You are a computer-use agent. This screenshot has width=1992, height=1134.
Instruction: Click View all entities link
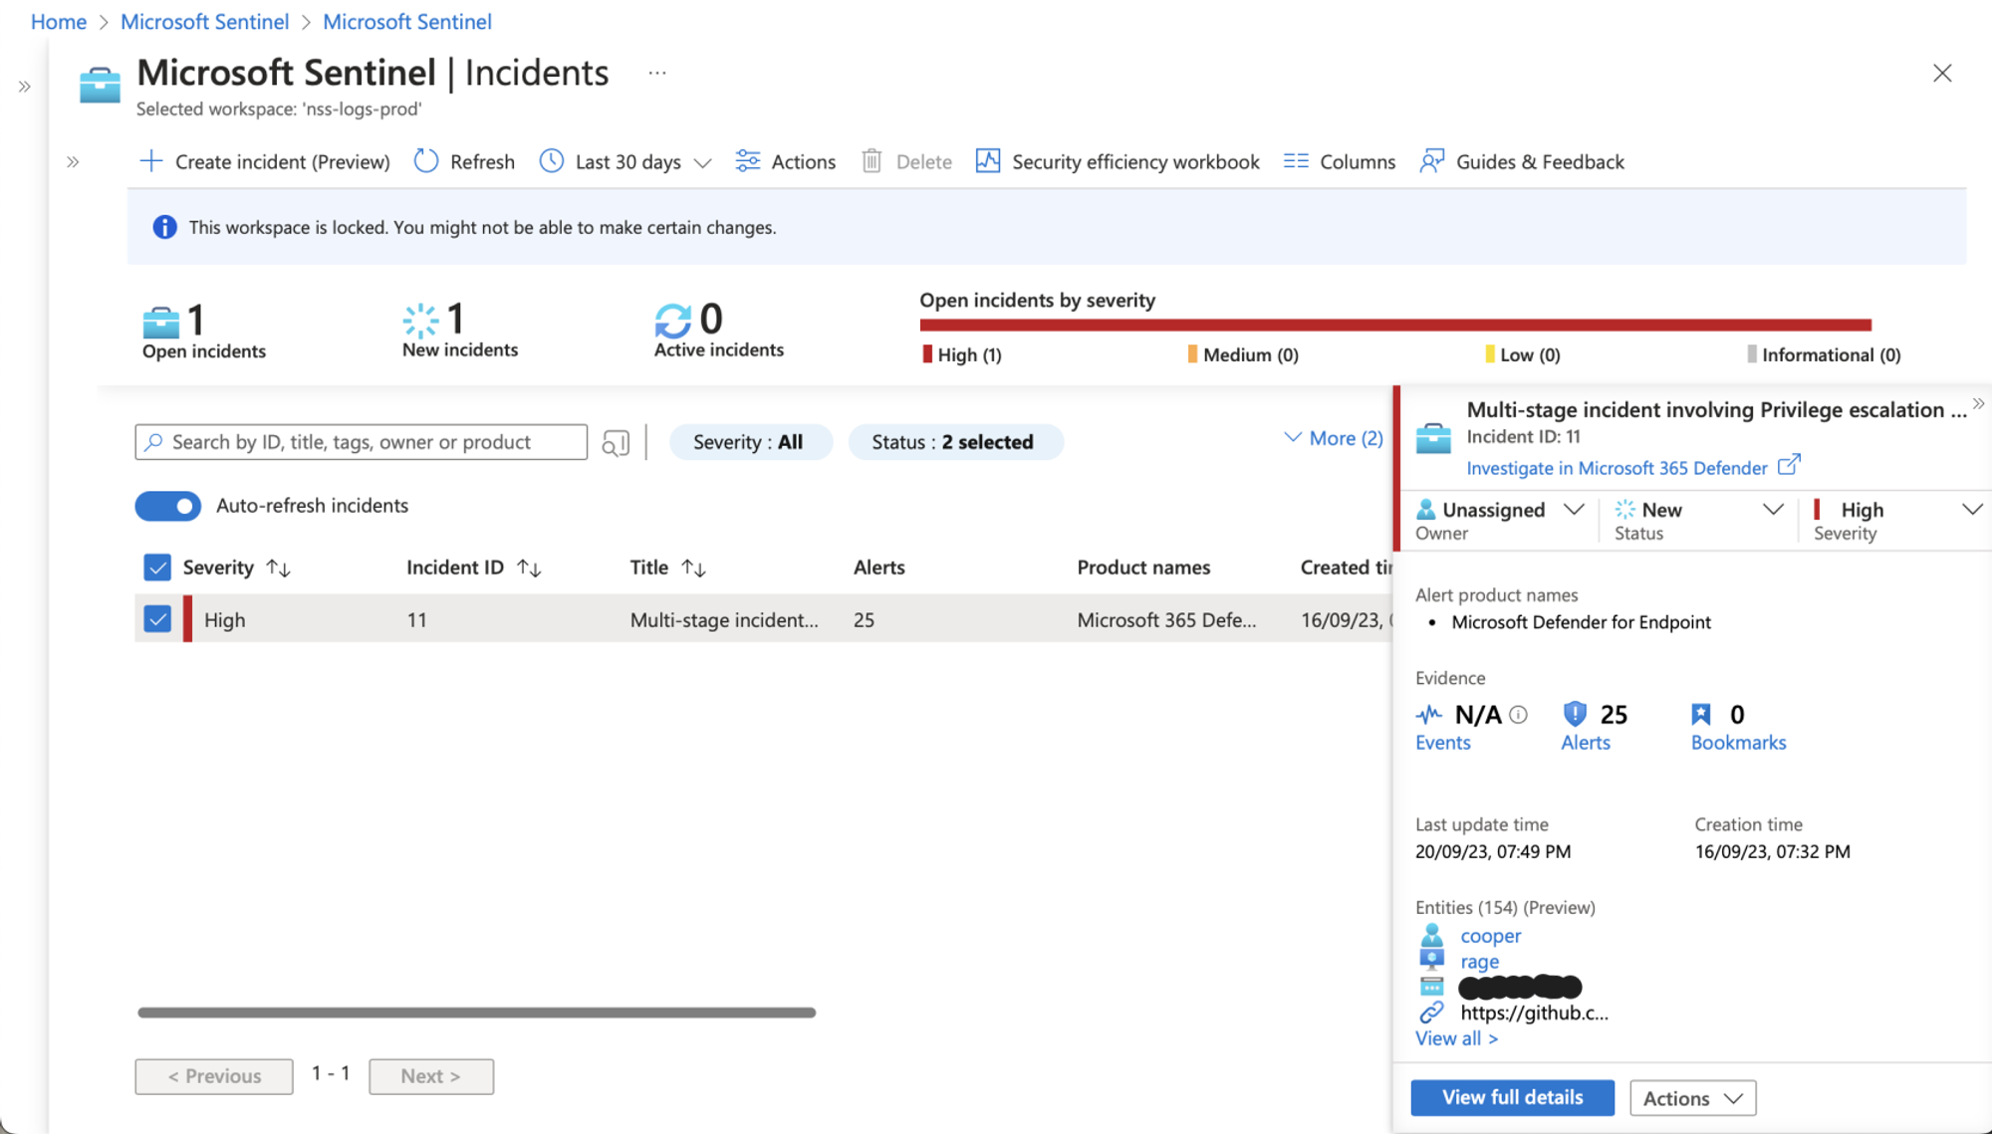click(x=1456, y=1038)
